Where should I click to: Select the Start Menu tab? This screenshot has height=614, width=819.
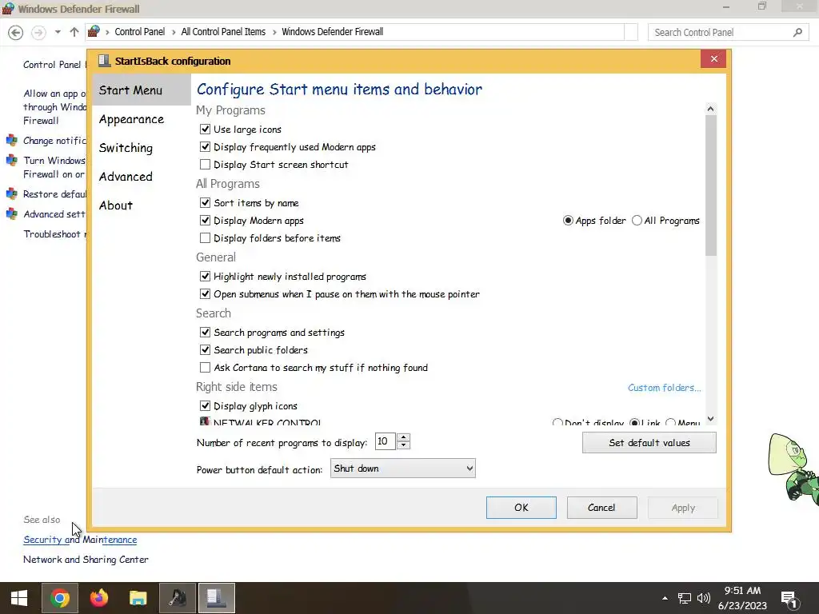coord(142,90)
